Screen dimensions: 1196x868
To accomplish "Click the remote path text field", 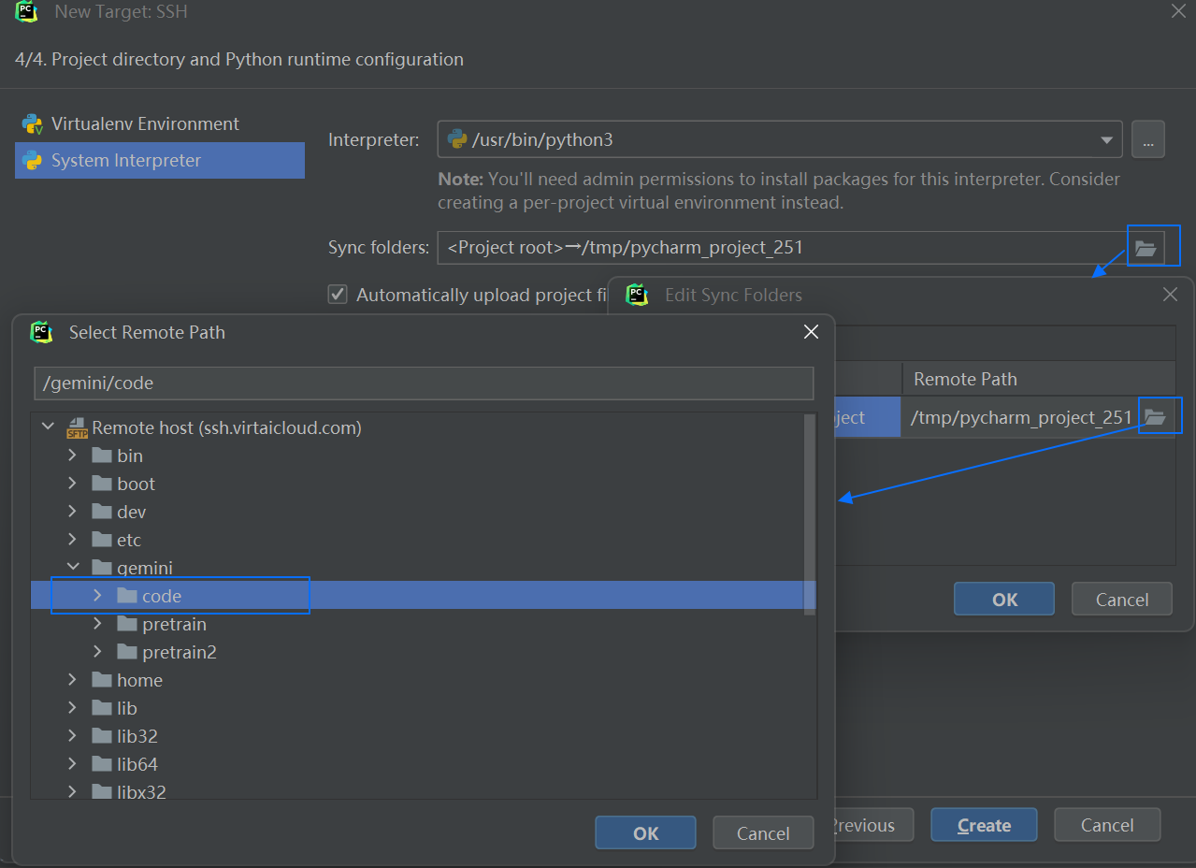I will pyautogui.click(x=423, y=383).
